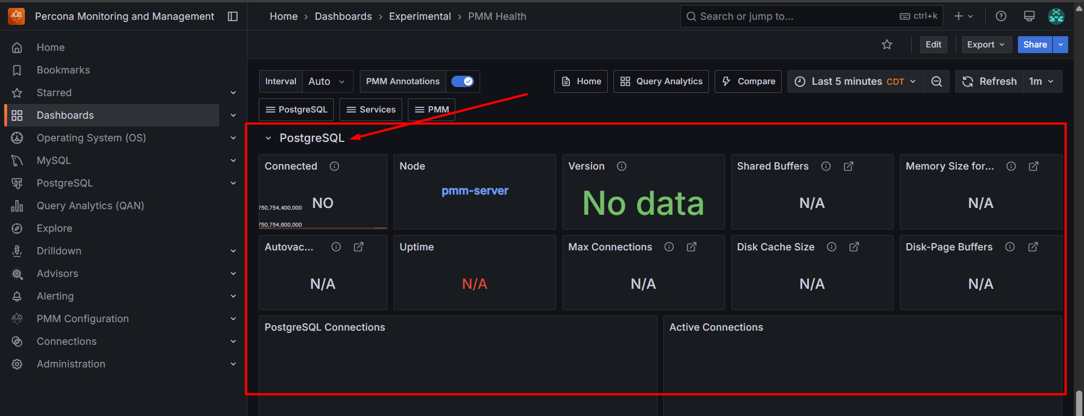Image resolution: width=1084 pixels, height=416 pixels.
Task: Toggle the sidebar dock icon
Action: (x=233, y=16)
